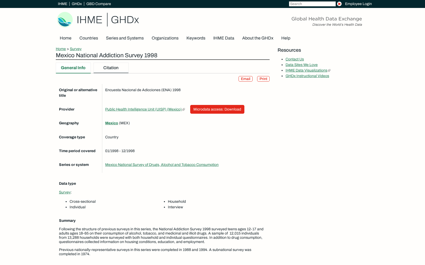
Task: Click the Original or alternative title label
Action: [x=78, y=93]
